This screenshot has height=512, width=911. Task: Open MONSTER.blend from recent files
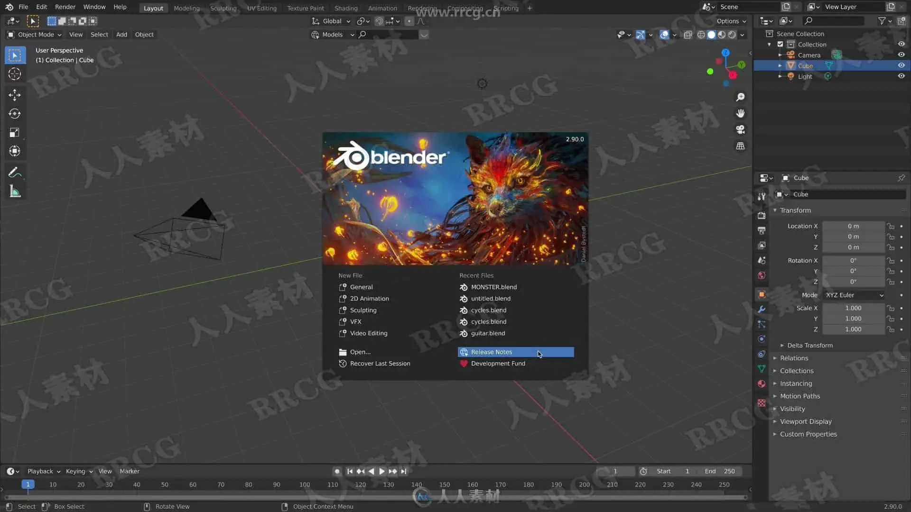coord(493,287)
